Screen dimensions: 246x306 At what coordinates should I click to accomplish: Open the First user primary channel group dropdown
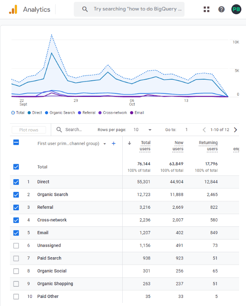[x=71, y=144]
